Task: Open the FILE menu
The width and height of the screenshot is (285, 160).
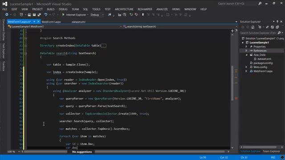Action: (x=5, y=9)
